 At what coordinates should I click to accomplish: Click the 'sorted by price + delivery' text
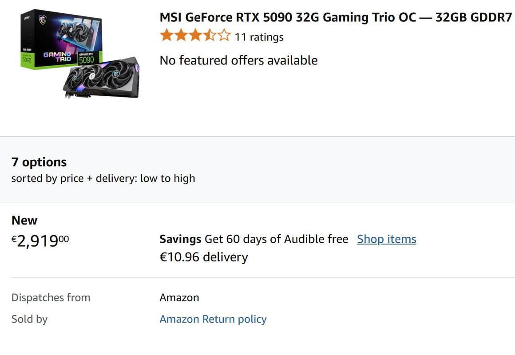[103, 178]
